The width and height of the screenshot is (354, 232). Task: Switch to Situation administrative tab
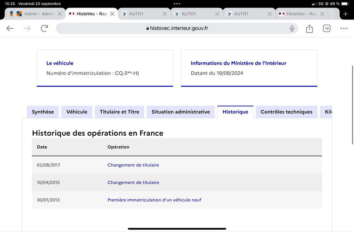tap(181, 112)
